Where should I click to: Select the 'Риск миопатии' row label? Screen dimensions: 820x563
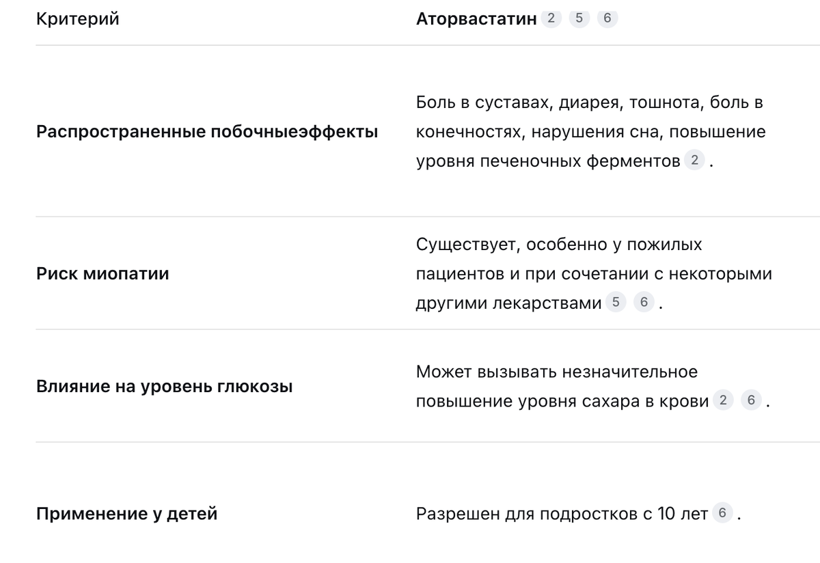pyautogui.click(x=102, y=274)
